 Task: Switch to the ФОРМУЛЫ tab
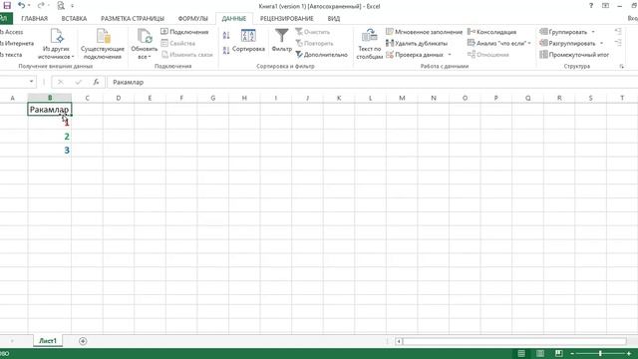click(192, 19)
